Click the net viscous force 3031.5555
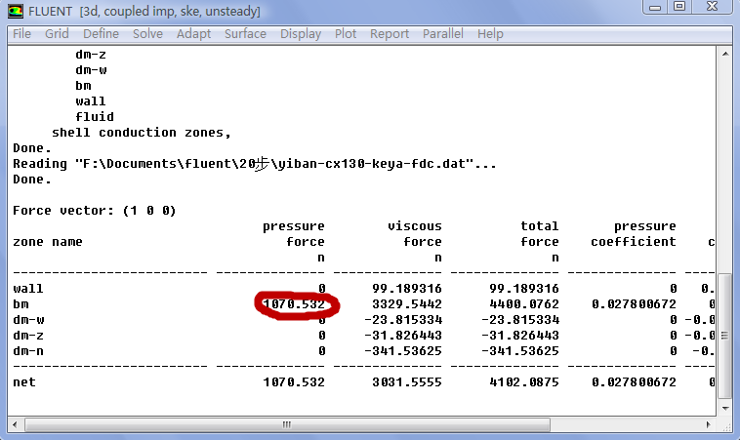The image size is (740, 440). (x=407, y=382)
